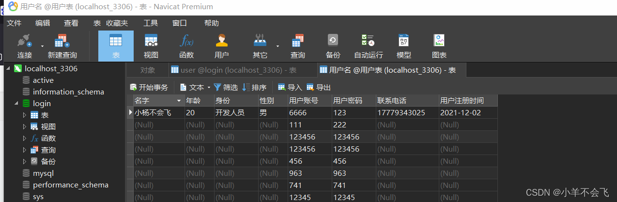The width and height of the screenshot is (617, 202).
Task: Click the 排序 sort button
Action: pos(254,87)
